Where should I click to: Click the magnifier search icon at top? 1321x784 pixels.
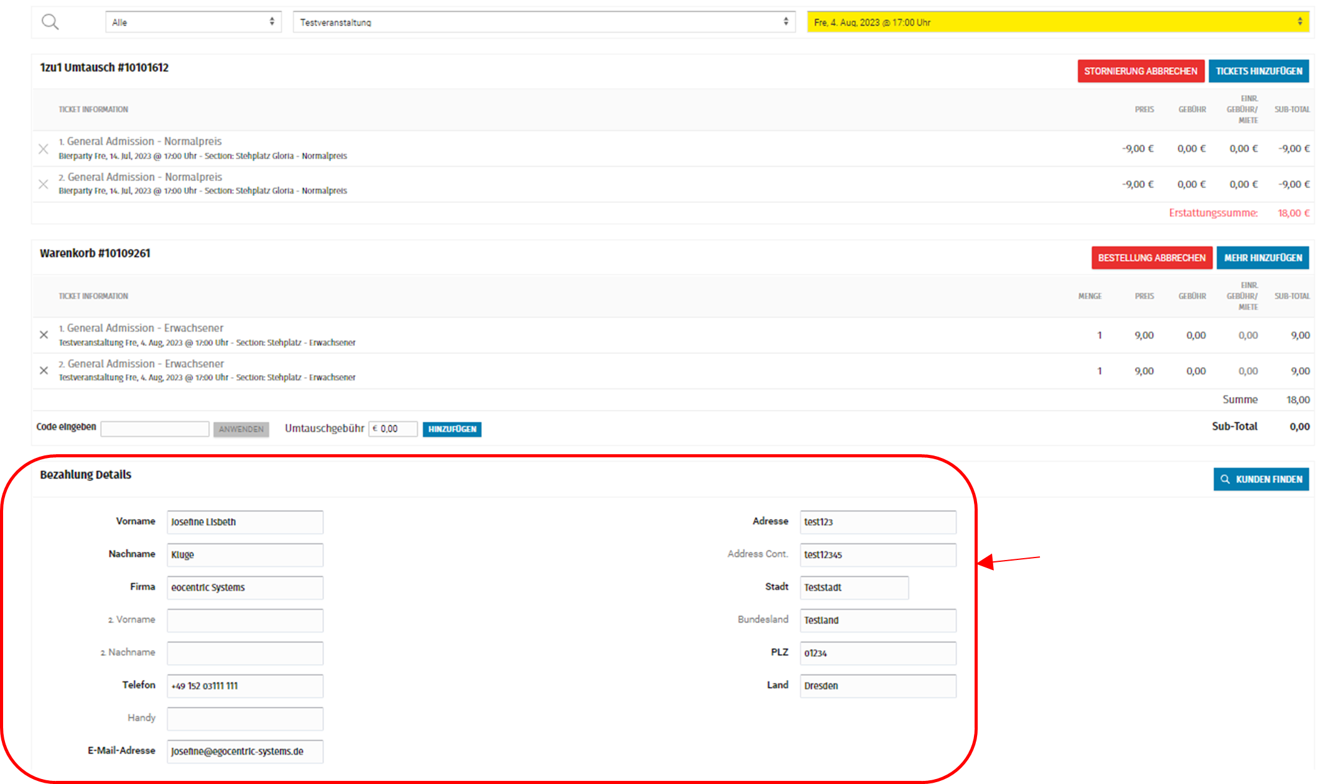click(x=50, y=22)
